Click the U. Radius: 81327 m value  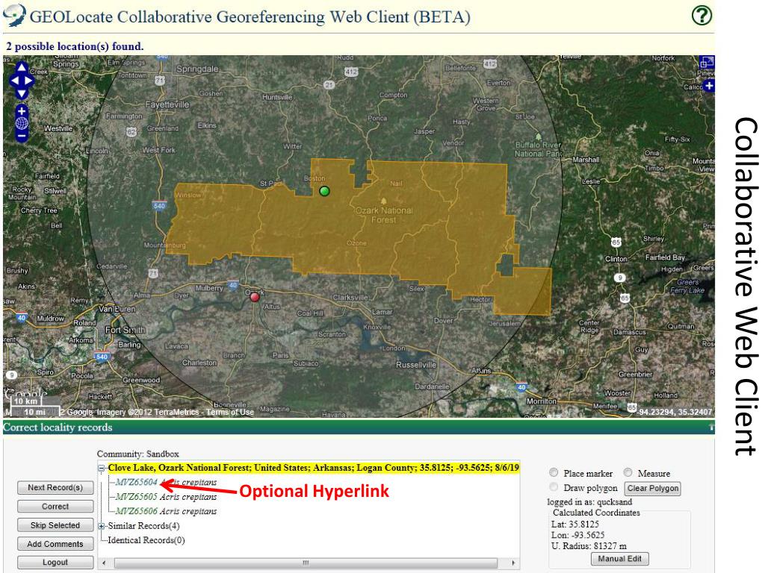tap(589, 546)
